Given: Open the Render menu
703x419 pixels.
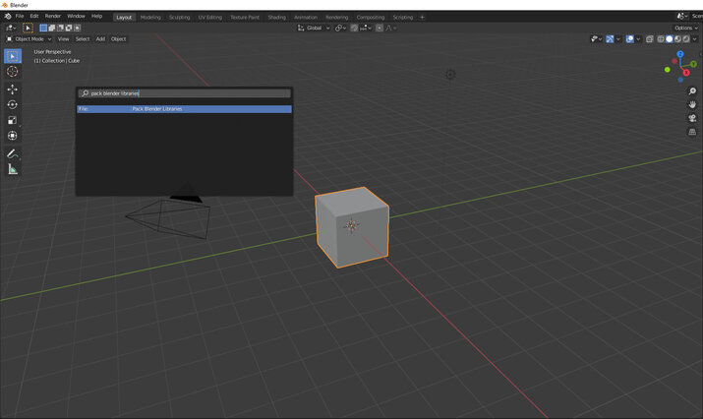Looking at the screenshot, I should coord(52,17).
